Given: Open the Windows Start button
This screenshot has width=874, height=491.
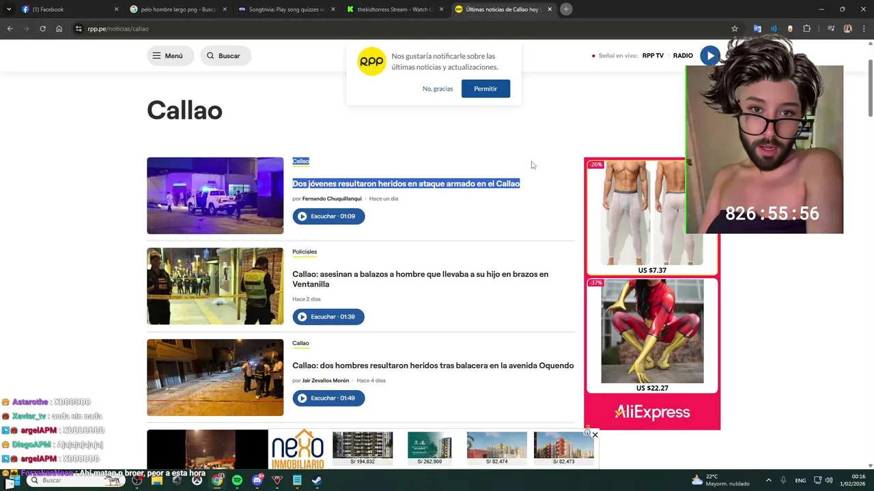Looking at the screenshot, I should (x=12, y=480).
